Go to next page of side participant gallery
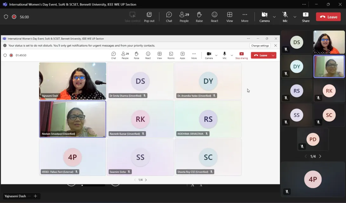Viewport: 346px width, 203px height. point(320,156)
